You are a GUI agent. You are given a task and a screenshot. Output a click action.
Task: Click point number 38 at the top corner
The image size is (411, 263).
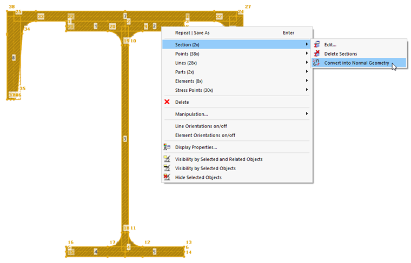click(12, 6)
